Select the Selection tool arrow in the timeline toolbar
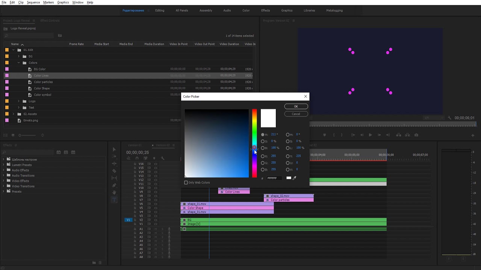 click(114, 149)
